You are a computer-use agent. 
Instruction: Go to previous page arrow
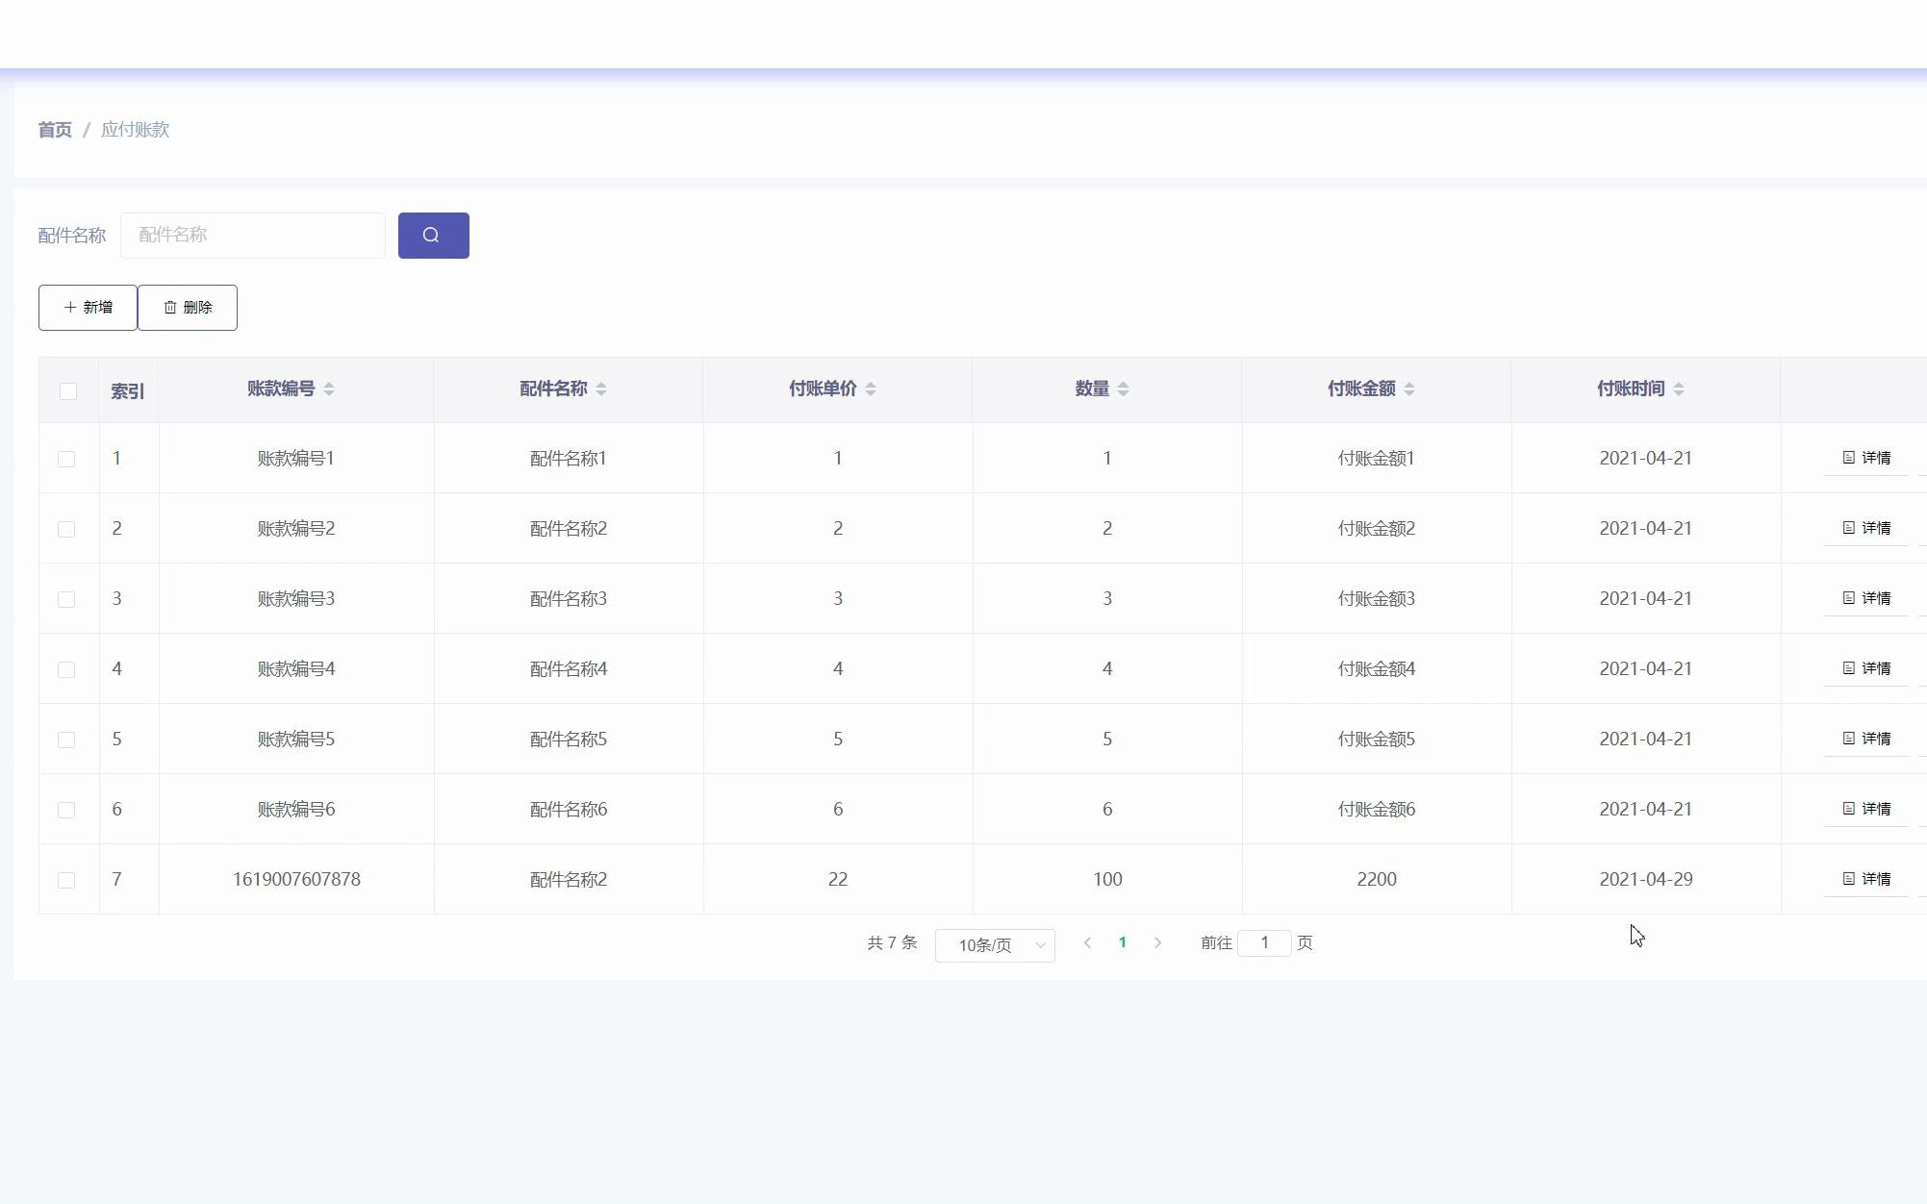click(x=1087, y=943)
